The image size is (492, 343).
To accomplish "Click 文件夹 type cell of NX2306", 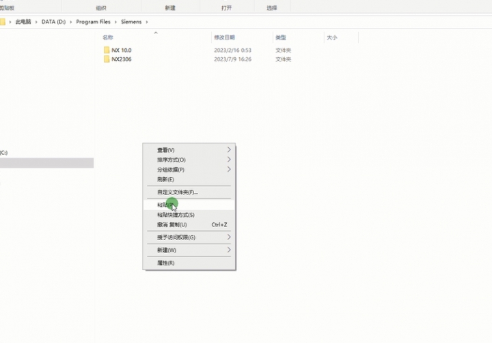I will tap(283, 59).
